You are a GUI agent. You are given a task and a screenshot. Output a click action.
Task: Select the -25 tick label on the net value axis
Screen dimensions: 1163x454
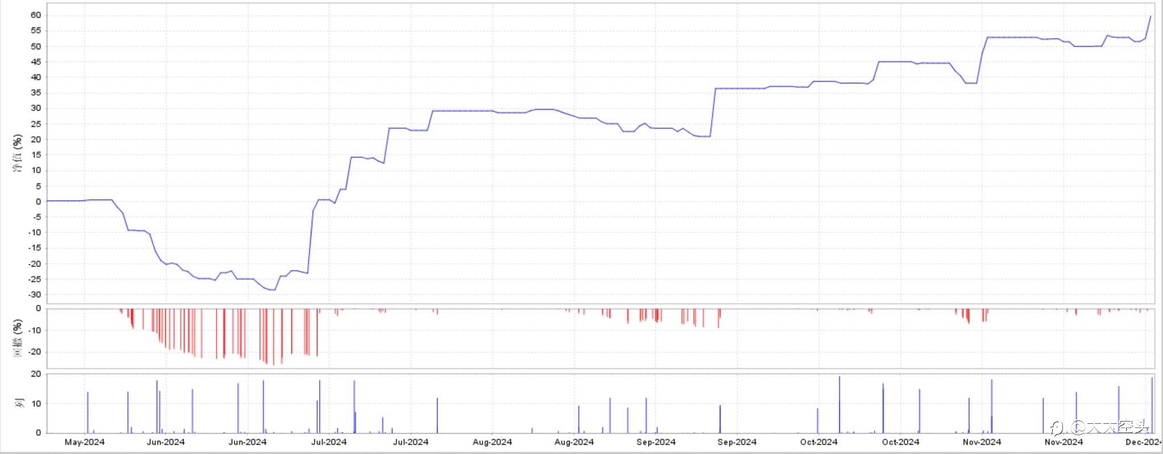click(35, 279)
